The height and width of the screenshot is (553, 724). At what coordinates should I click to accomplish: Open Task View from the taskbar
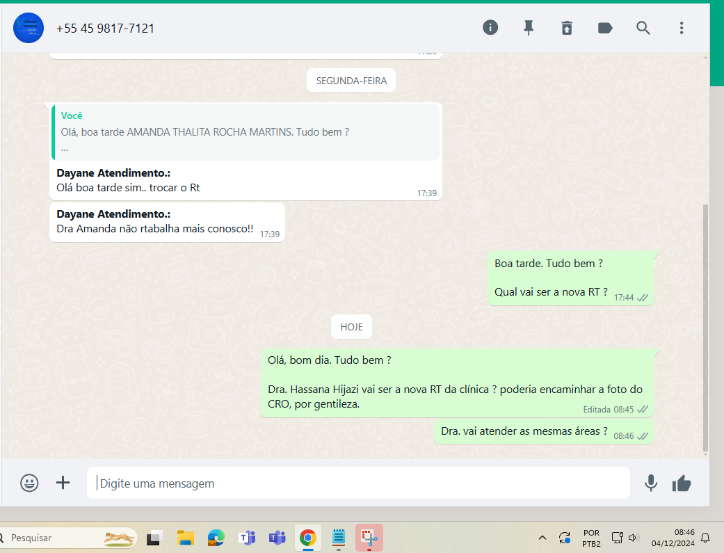pos(154,538)
